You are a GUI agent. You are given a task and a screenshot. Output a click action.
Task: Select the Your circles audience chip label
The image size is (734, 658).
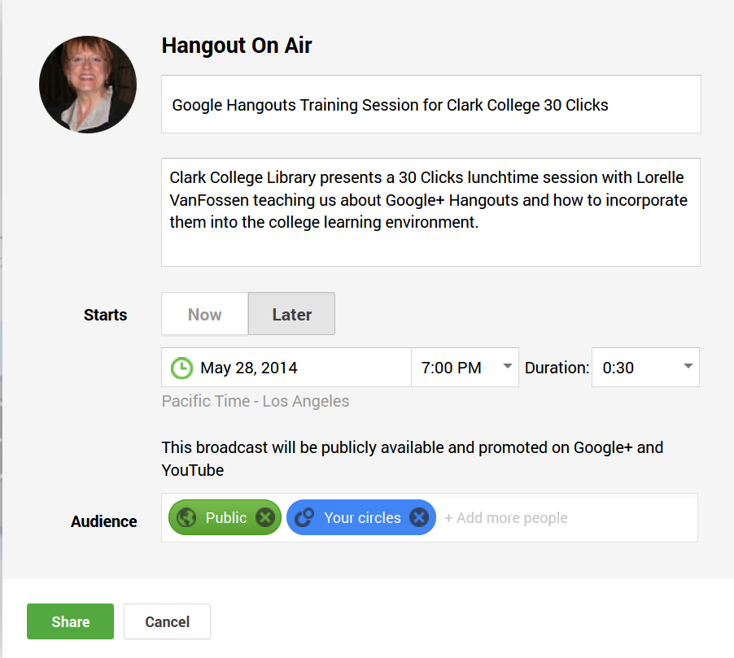[x=362, y=517]
